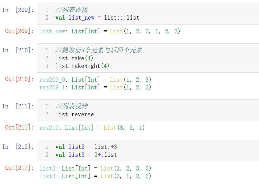This screenshot has width=259, height=184.
Task: Click the Out[209] output prompt
Action: pyautogui.click(x=20, y=31)
